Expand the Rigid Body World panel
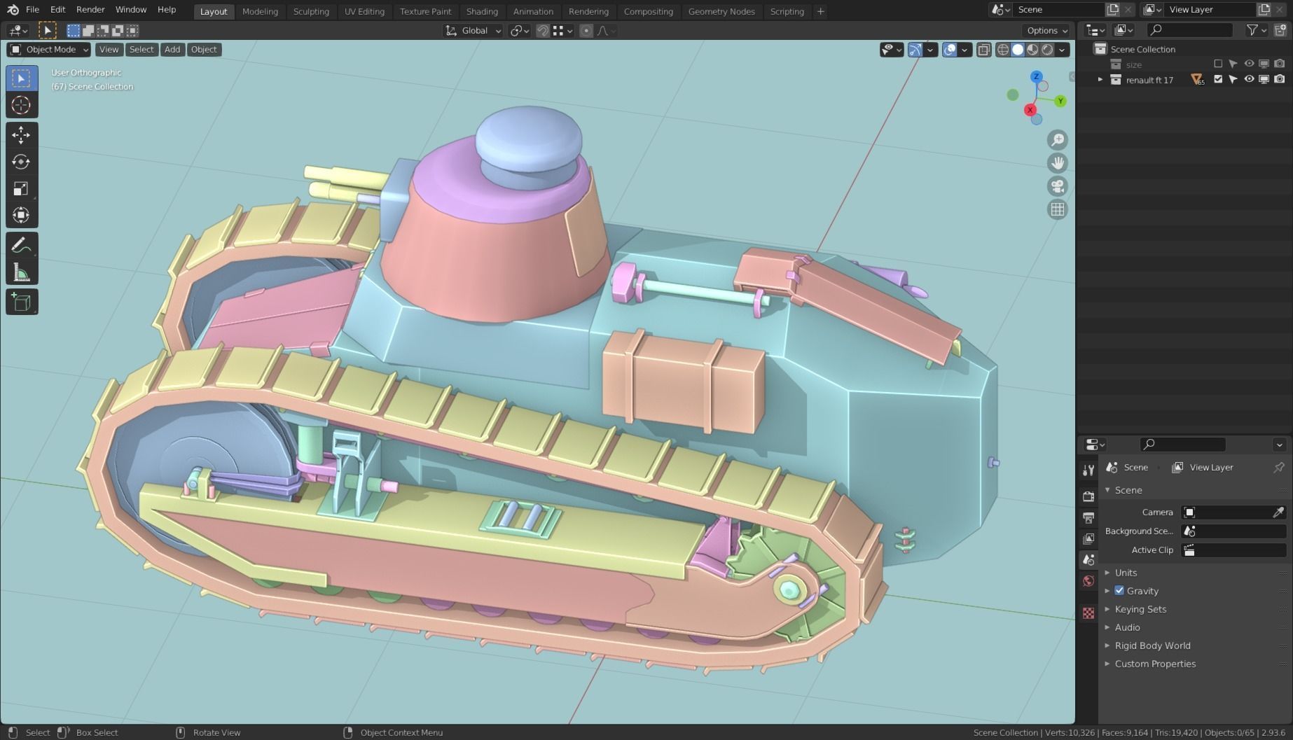1293x740 pixels. pyautogui.click(x=1152, y=645)
